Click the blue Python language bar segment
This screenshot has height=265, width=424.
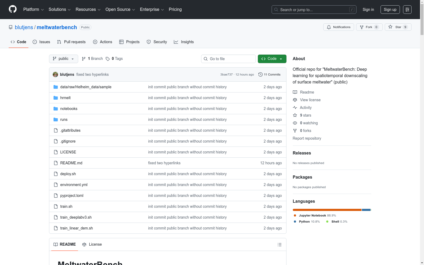[x=366, y=210]
